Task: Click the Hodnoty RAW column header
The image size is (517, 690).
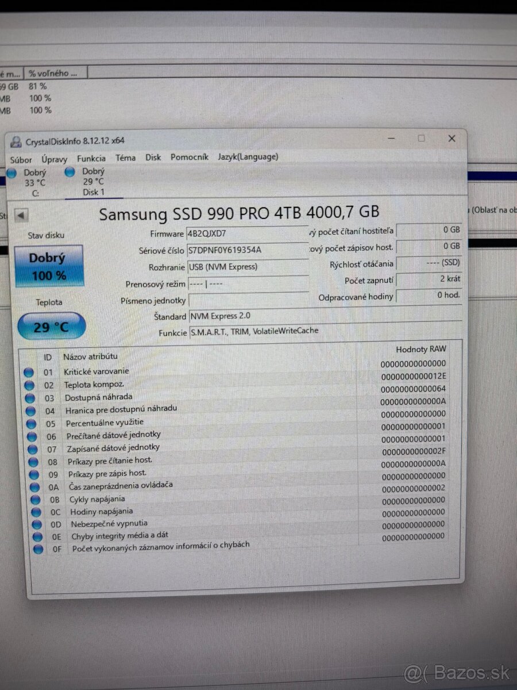Action: [420, 349]
